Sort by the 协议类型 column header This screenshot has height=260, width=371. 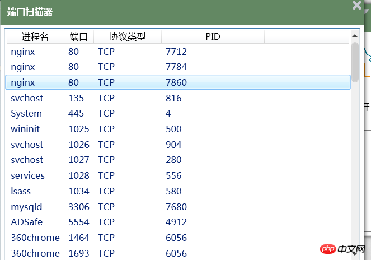pos(128,37)
